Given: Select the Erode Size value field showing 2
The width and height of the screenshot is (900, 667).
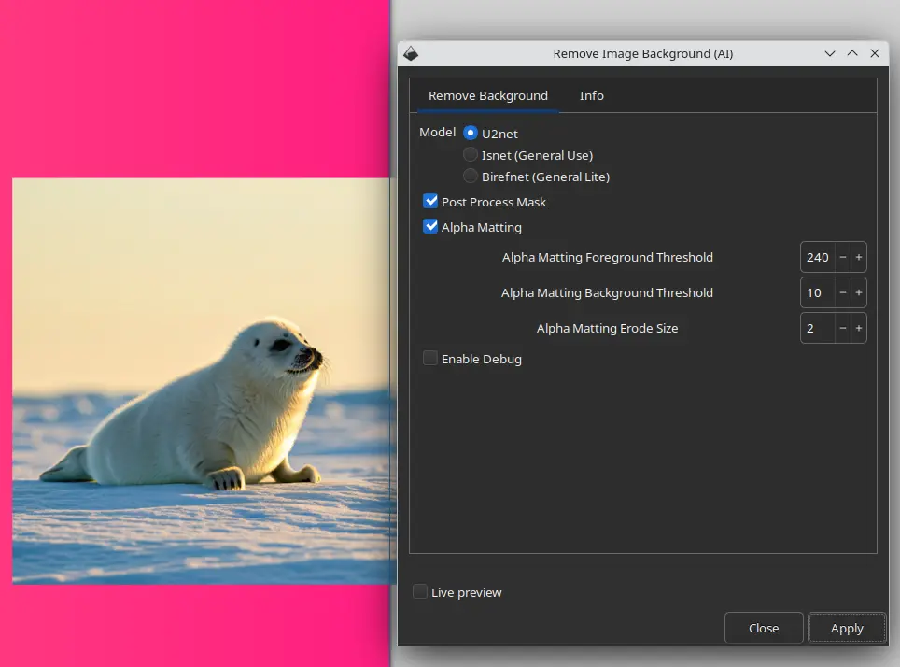Looking at the screenshot, I should 813,328.
